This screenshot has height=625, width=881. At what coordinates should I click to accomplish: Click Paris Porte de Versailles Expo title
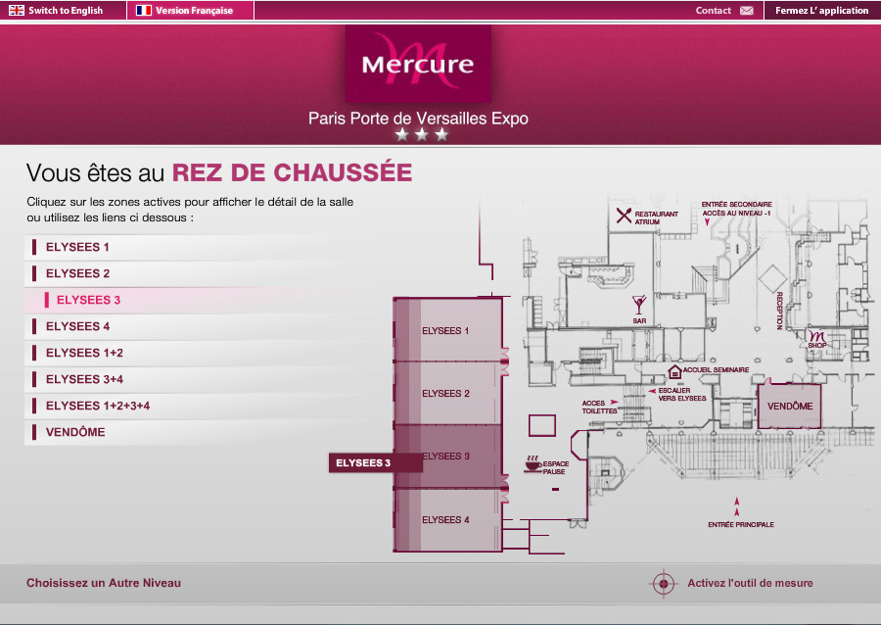pos(418,119)
